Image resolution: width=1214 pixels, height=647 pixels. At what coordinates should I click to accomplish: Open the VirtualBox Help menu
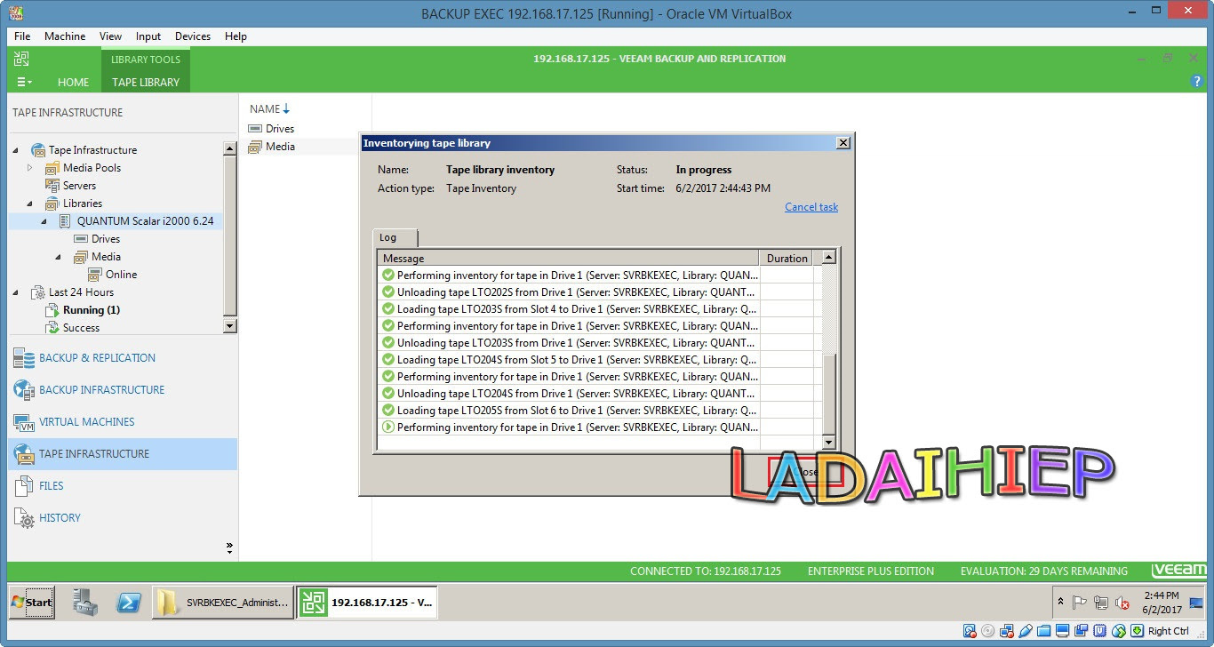tap(236, 36)
